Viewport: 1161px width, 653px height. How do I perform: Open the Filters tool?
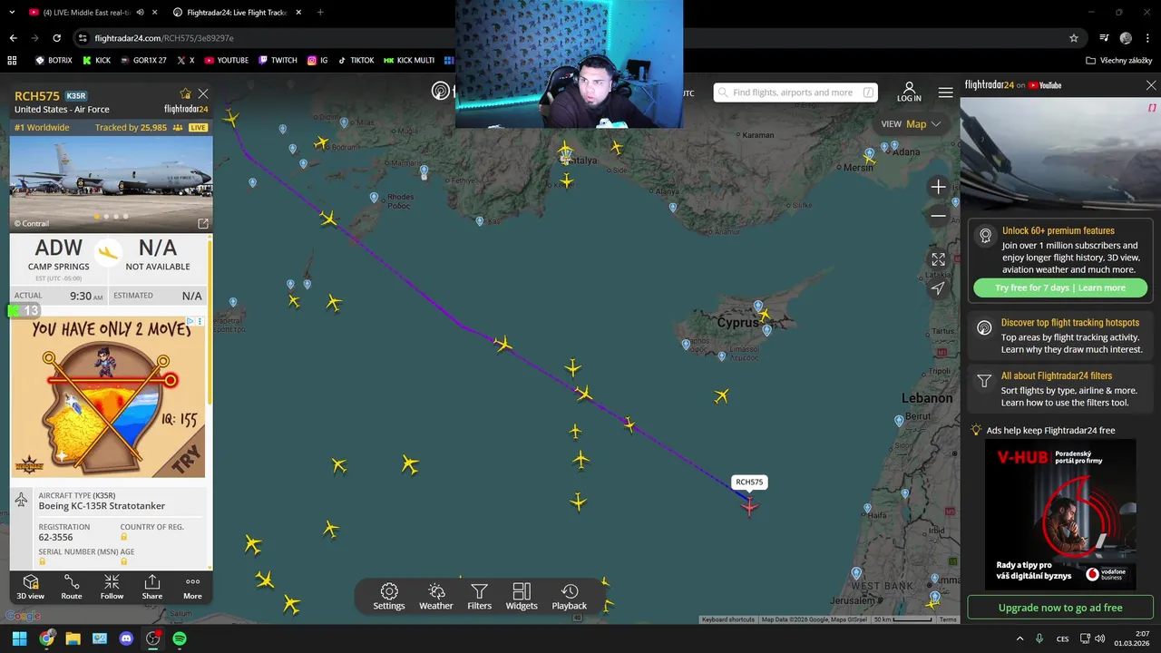coord(479,597)
